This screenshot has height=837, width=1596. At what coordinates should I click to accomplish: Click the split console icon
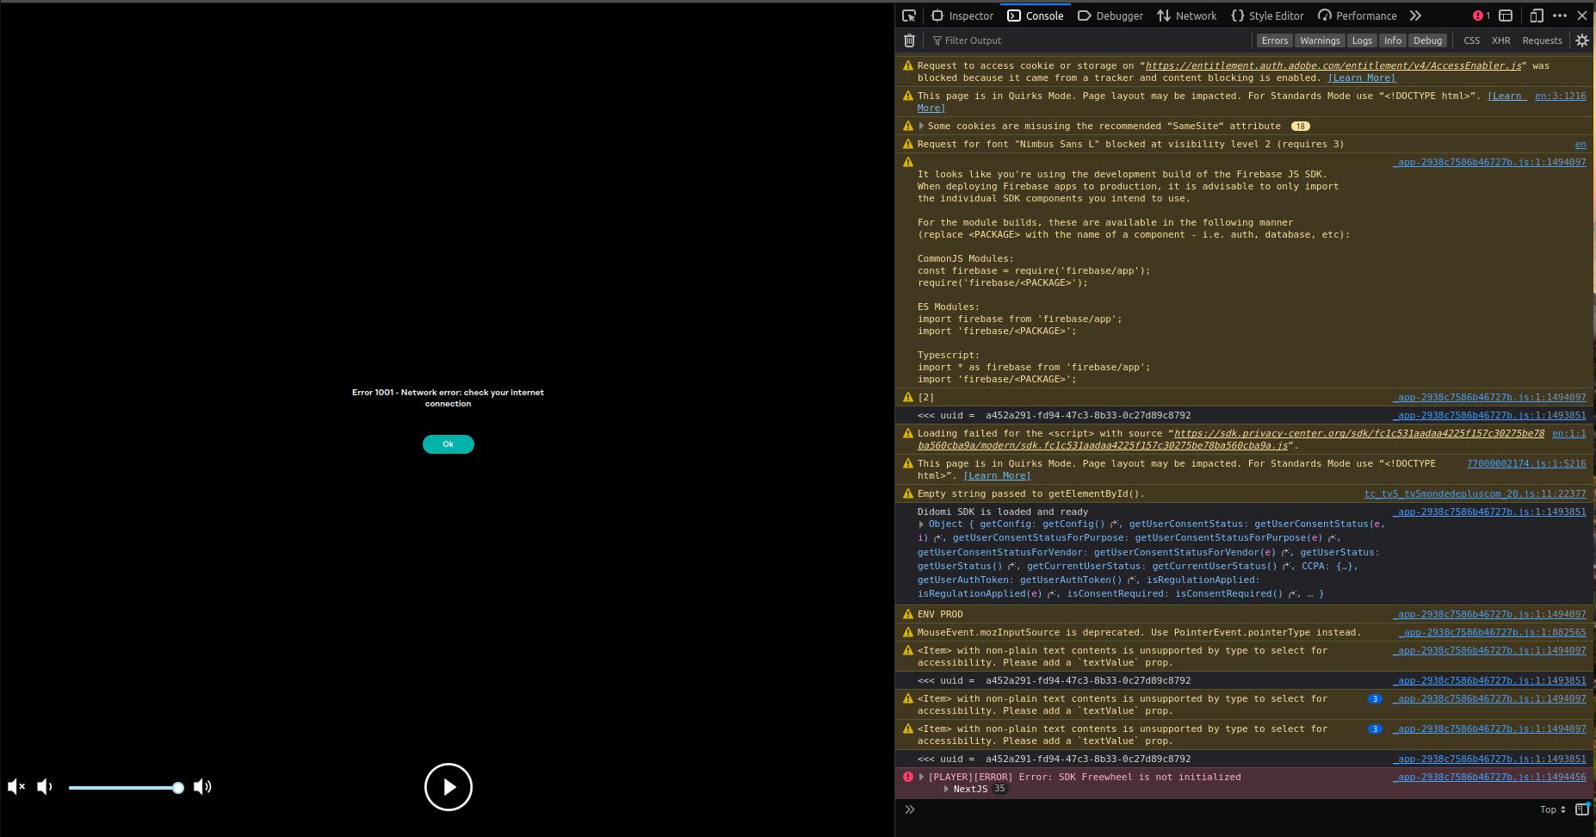(x=1506, y=15)
